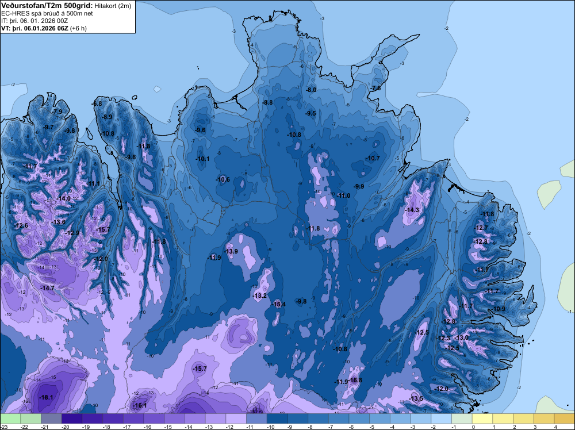This screenshot has height=430, width=575.
Task: Click the -13.5 temperature label
Action: pos(416,398)
